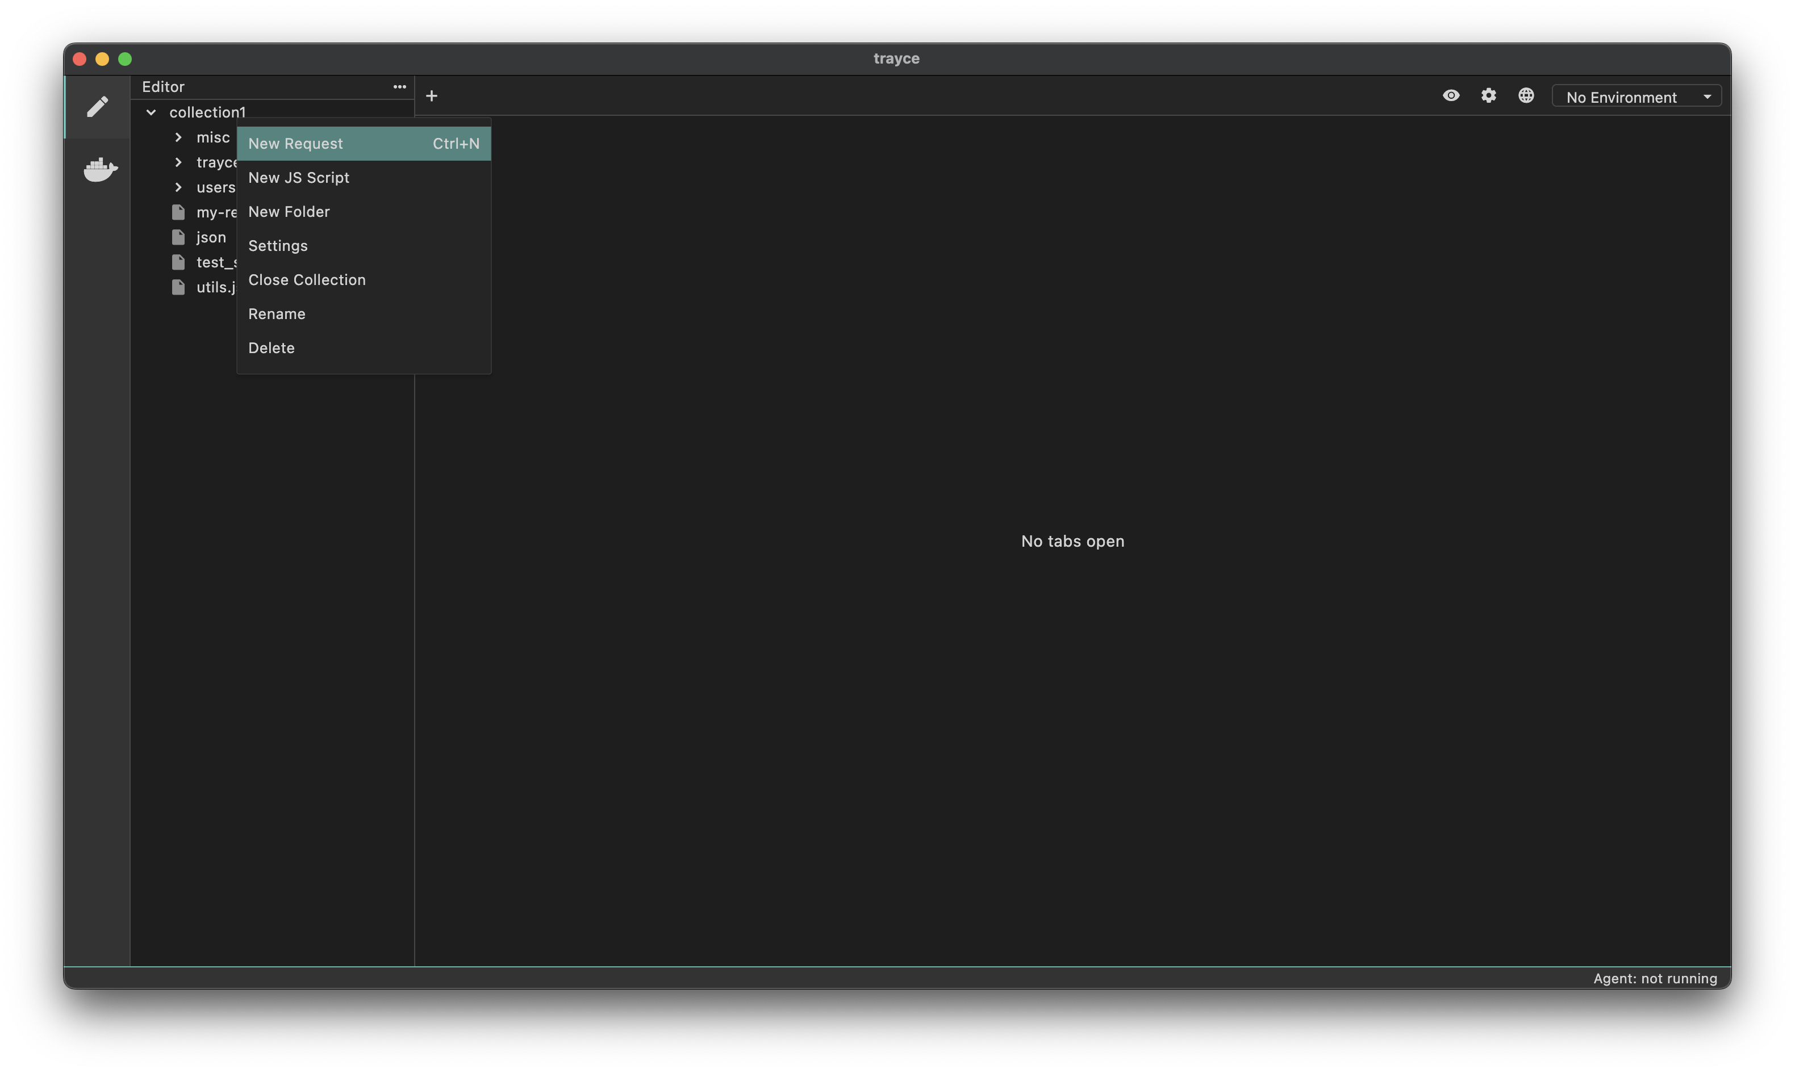Screen dimensions: 1795x1073
Task: Select New Request in context menu
Action: coord(364,144)
